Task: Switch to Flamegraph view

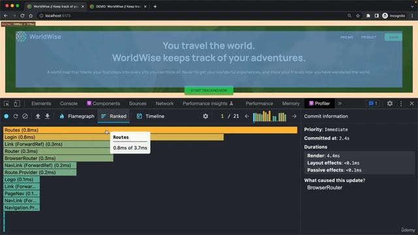Action: tap(77, 116)
